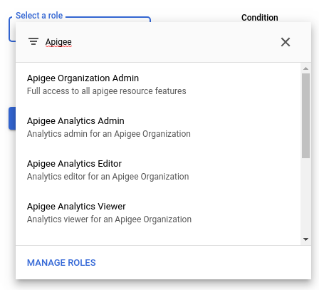
Task: Clear the role filter with X
Action: (286, 42)
